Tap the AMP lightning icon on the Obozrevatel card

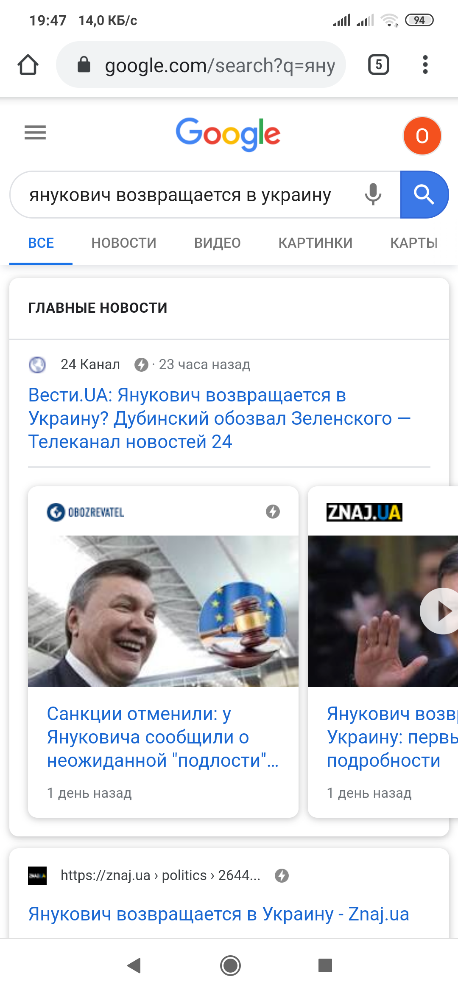(273, 512)
